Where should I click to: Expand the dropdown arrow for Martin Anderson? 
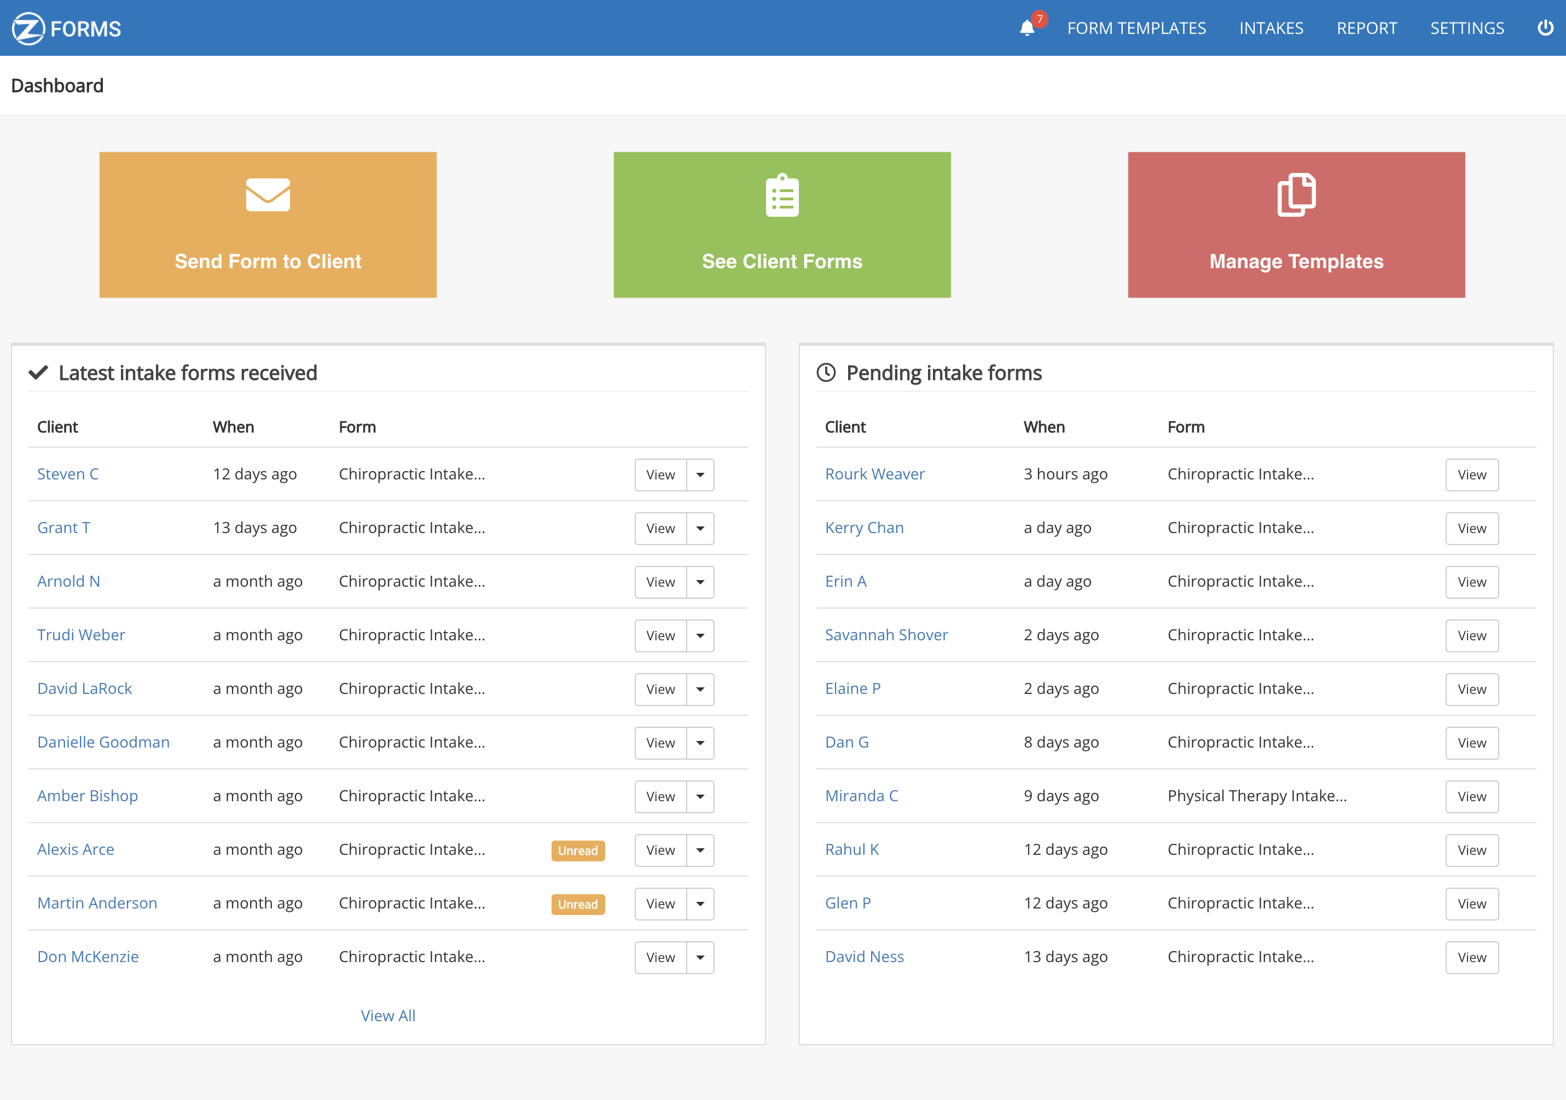tap(700, 904)
